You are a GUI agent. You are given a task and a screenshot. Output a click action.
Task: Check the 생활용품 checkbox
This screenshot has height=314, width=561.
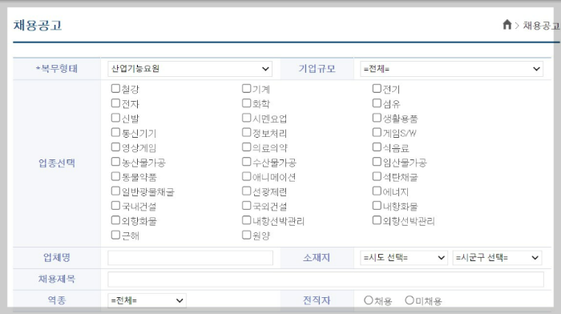377,118
